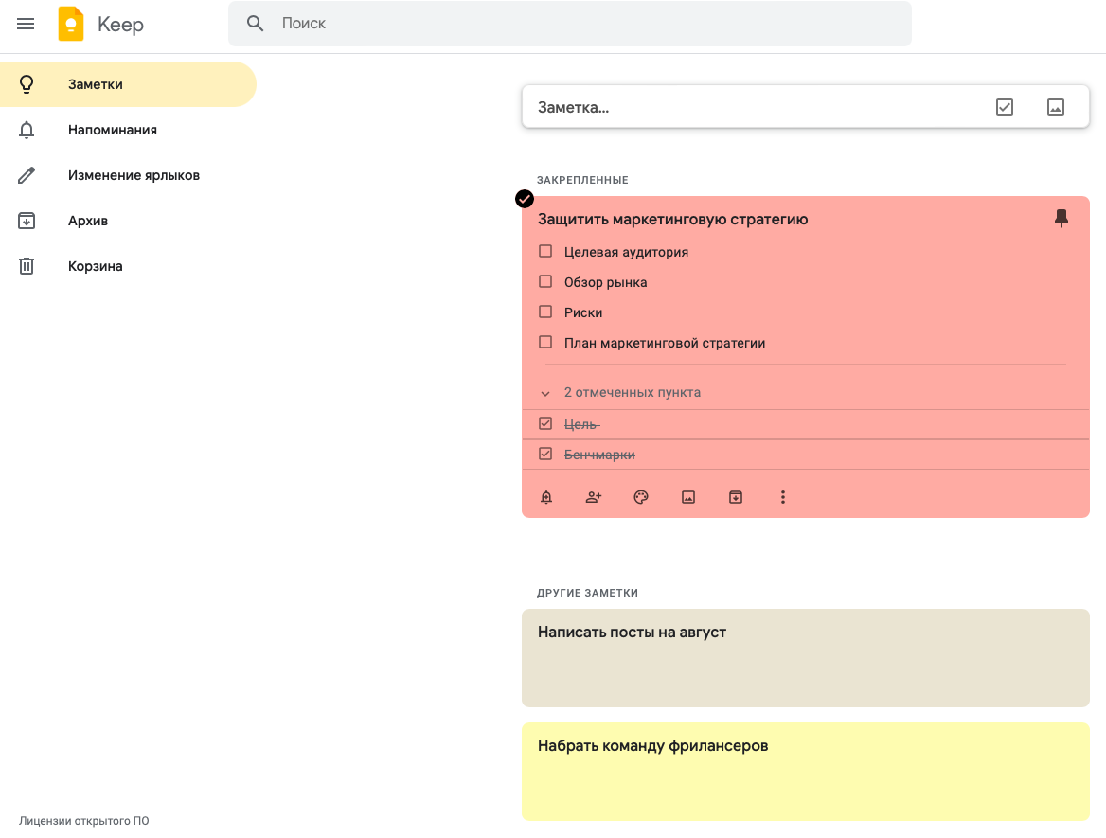This screenshot has height=838, width=1106.
Task: Check the Целевая аудитория item
Action: (545, 251)
